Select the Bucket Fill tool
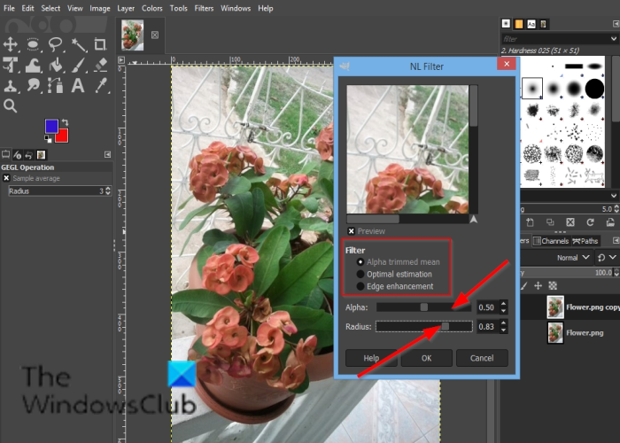 [56, 65]
